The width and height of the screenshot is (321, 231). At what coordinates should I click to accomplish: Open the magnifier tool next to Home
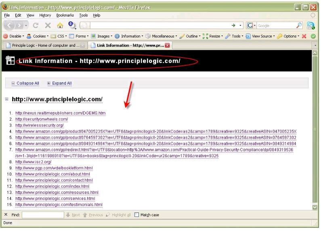pos(72,25)
